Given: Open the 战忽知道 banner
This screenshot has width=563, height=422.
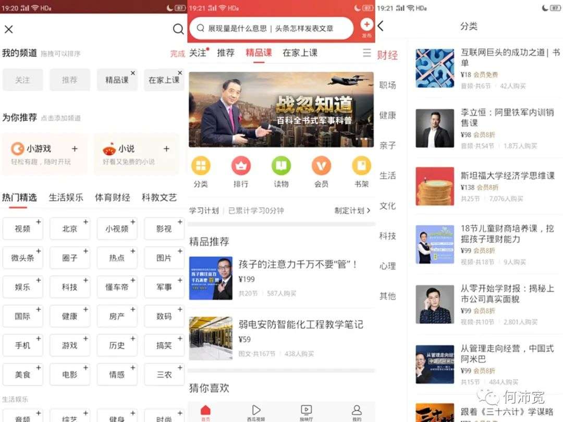Looking at the screenshot, I should (x=281, y=109).
